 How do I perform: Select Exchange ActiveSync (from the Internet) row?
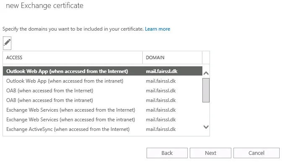click(x=102, y=129)
